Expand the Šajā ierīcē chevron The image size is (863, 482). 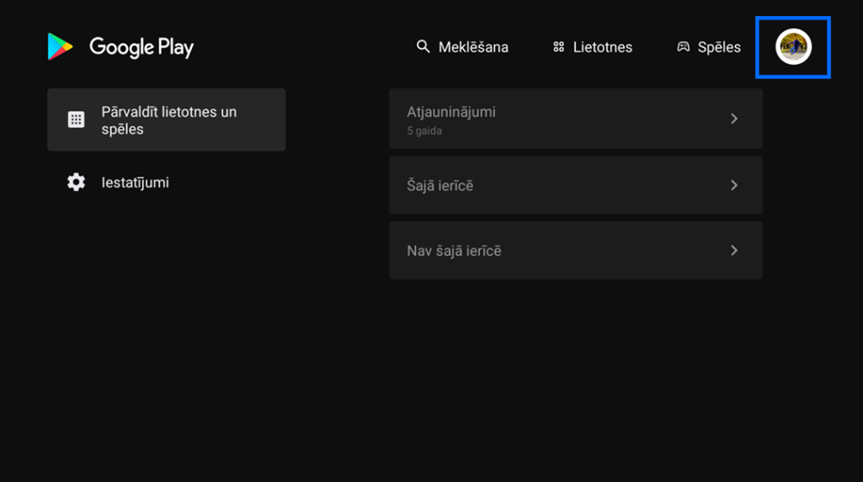pos(733,185)
